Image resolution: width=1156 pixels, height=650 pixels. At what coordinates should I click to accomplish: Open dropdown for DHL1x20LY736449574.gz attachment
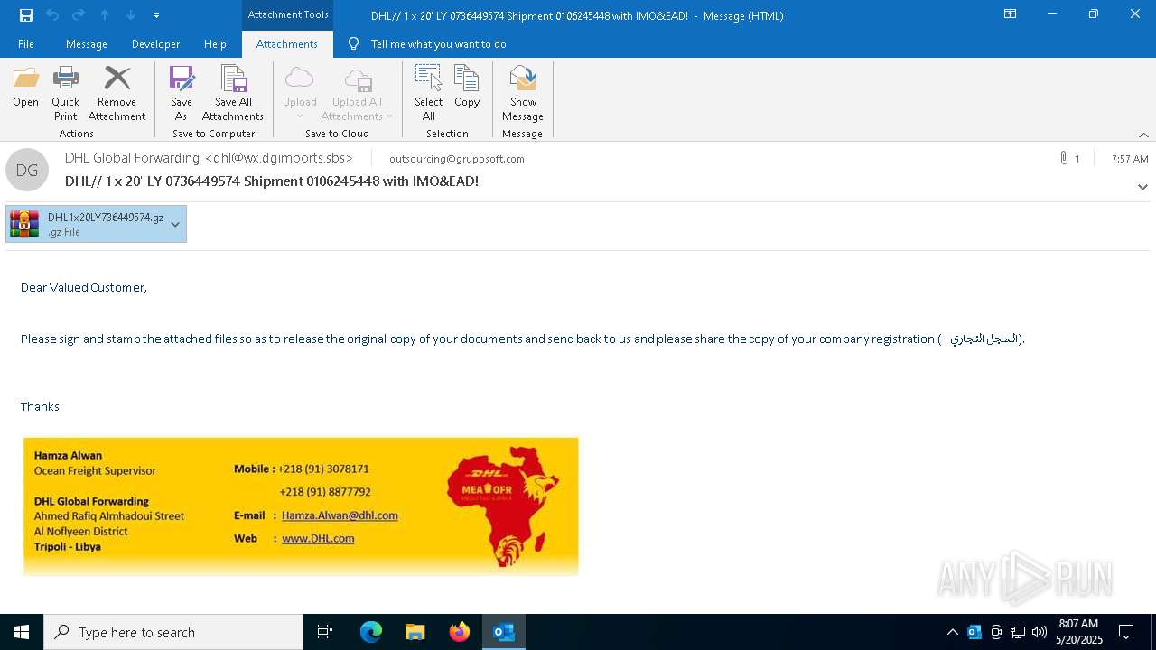(x=175, y=224)
